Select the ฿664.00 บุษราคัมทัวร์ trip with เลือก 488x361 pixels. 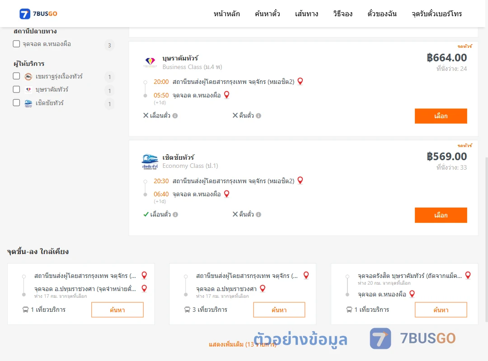(x=441, y=116)
